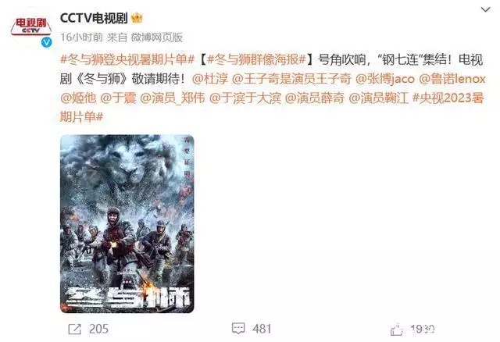Viewport: 500px width, 342px height.
Task: Like the post with thumbs-up icon
Action: click(x=396, y=330)
